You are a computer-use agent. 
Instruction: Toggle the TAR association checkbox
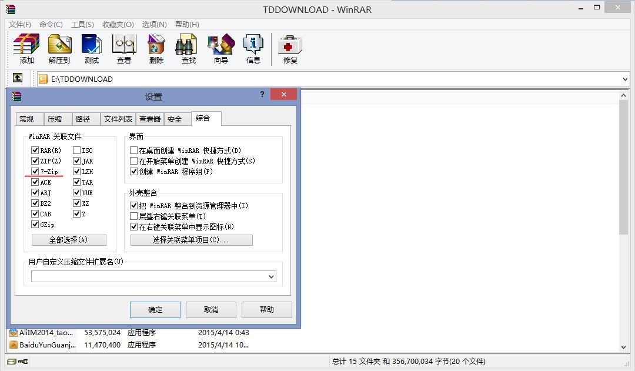76,182
